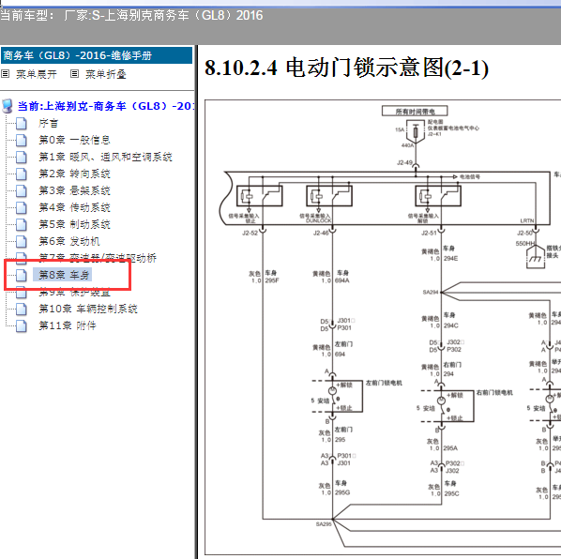Open 第9章 保护装置
The width and height of the screenshot is (561, 559).
click(x=74, y=292)
